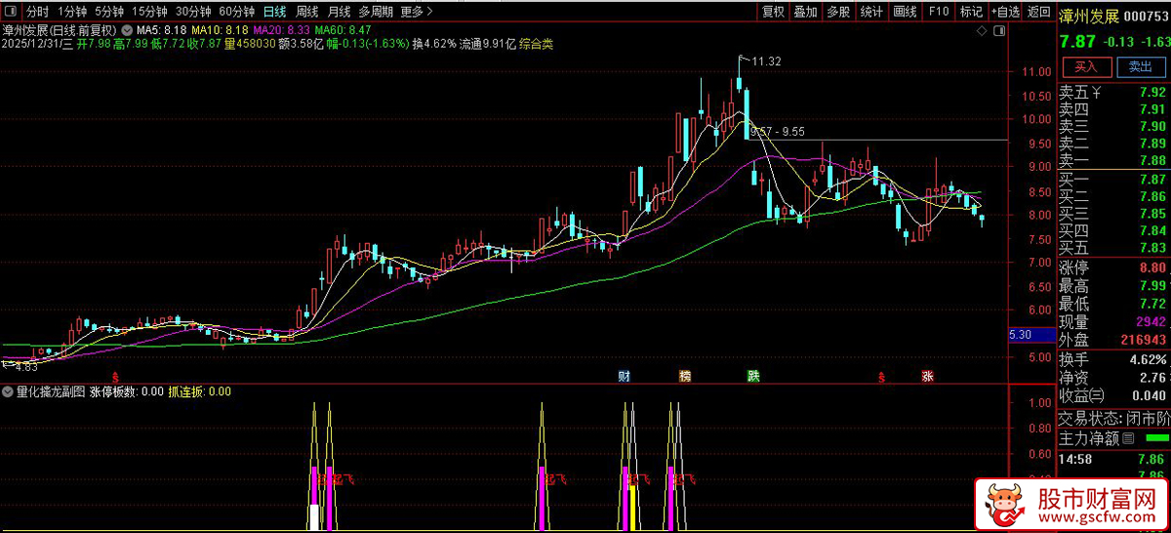Switch to the 30分钟 period

[x=193, y=12]
